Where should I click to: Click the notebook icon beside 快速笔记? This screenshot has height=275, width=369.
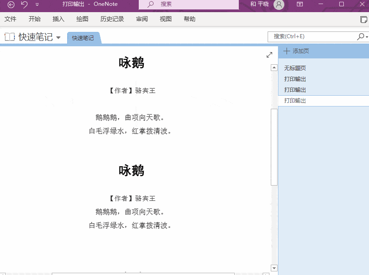(9, 37)
